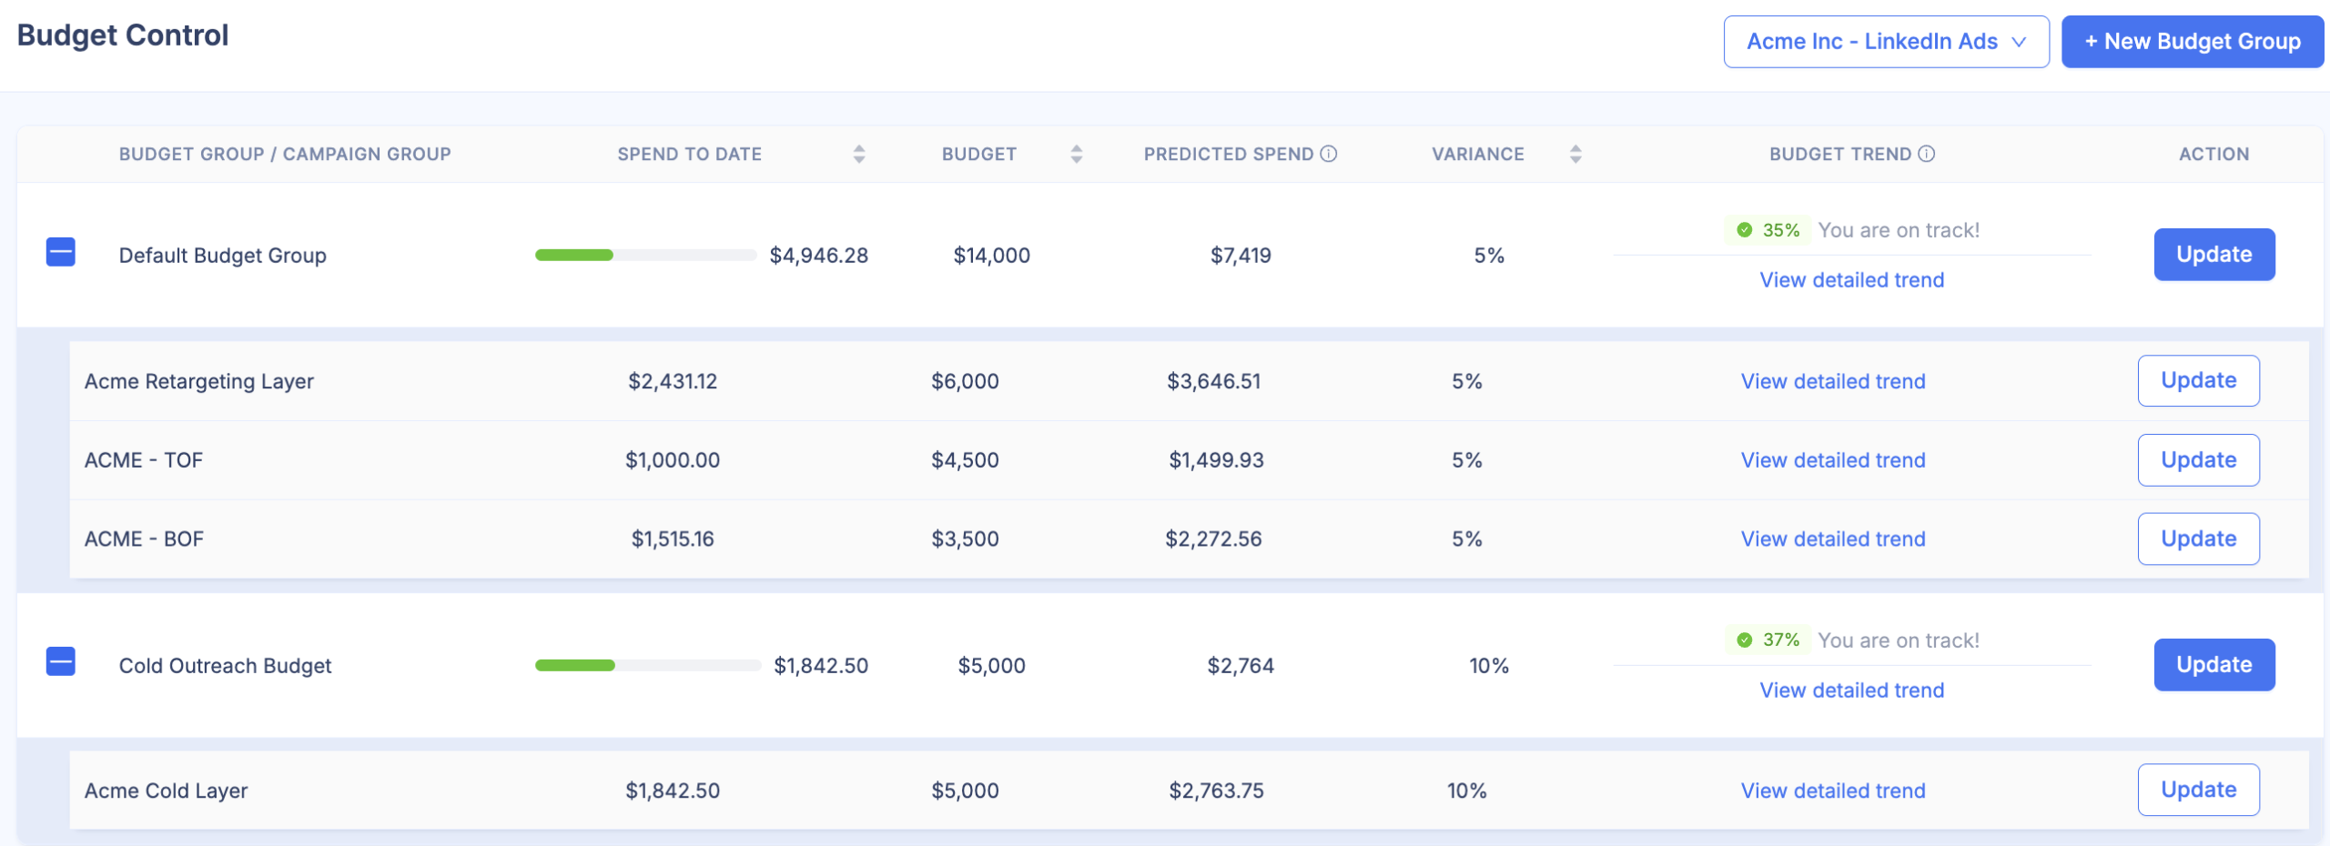Click the green 35% on-track badge
This screenshot has width=2330, height=846.
(1768, 230)
